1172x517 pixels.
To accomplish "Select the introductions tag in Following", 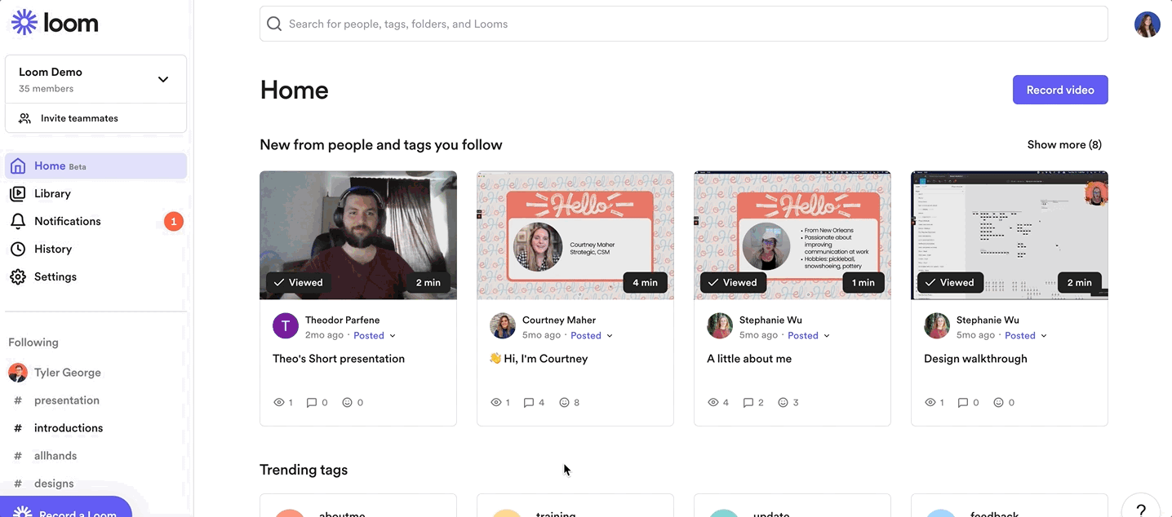I will click(69, 428).
